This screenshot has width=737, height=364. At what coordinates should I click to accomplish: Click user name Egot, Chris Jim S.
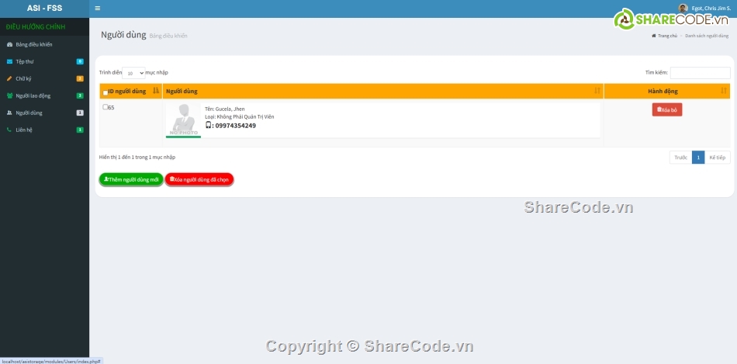click(x=711, y=9)
